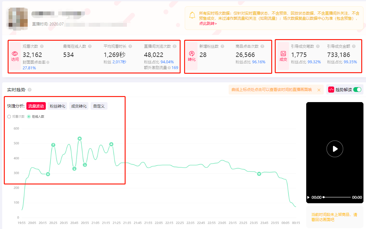Viewport: 366px width, 229px height.
Task: Click the 成交 shopping bag icon
Action: click(283, 54)
